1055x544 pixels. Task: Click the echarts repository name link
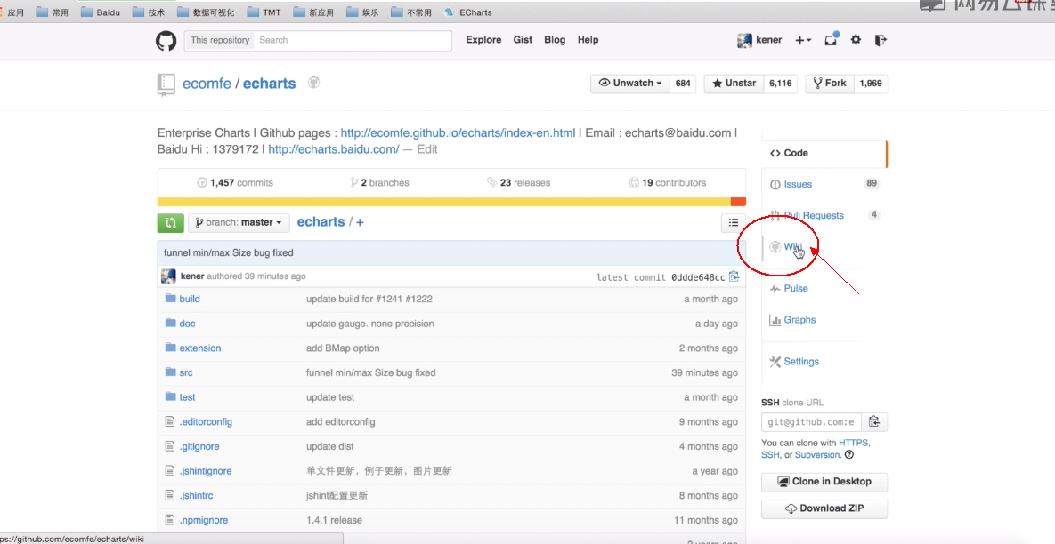pos(269,84)
